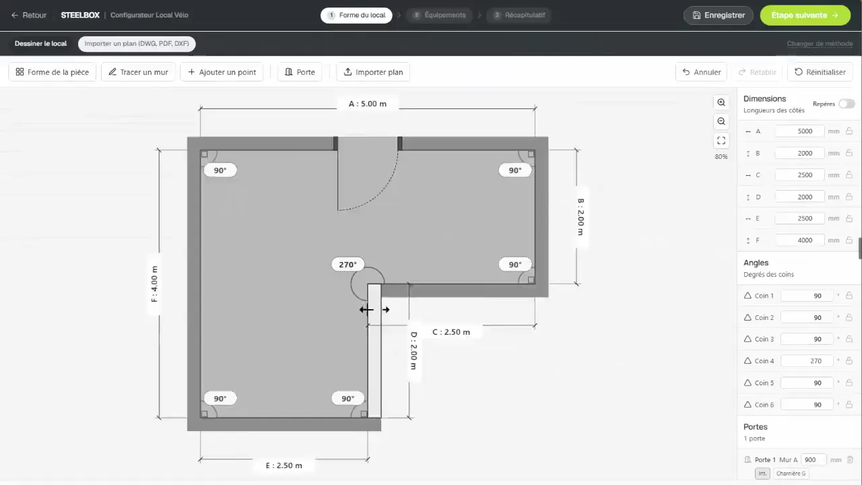Click dimension F vertical arrow icon

pyautogui.click(x=748, y=240)
